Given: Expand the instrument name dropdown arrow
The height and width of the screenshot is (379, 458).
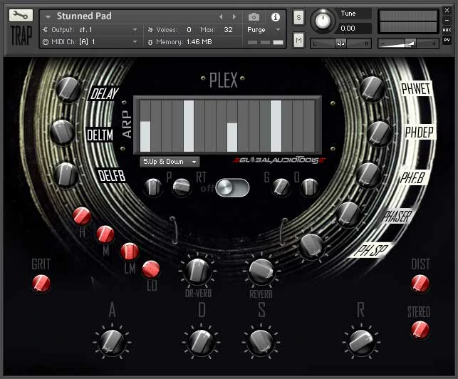Looking at the screenshot, I should tap(48, 17).
